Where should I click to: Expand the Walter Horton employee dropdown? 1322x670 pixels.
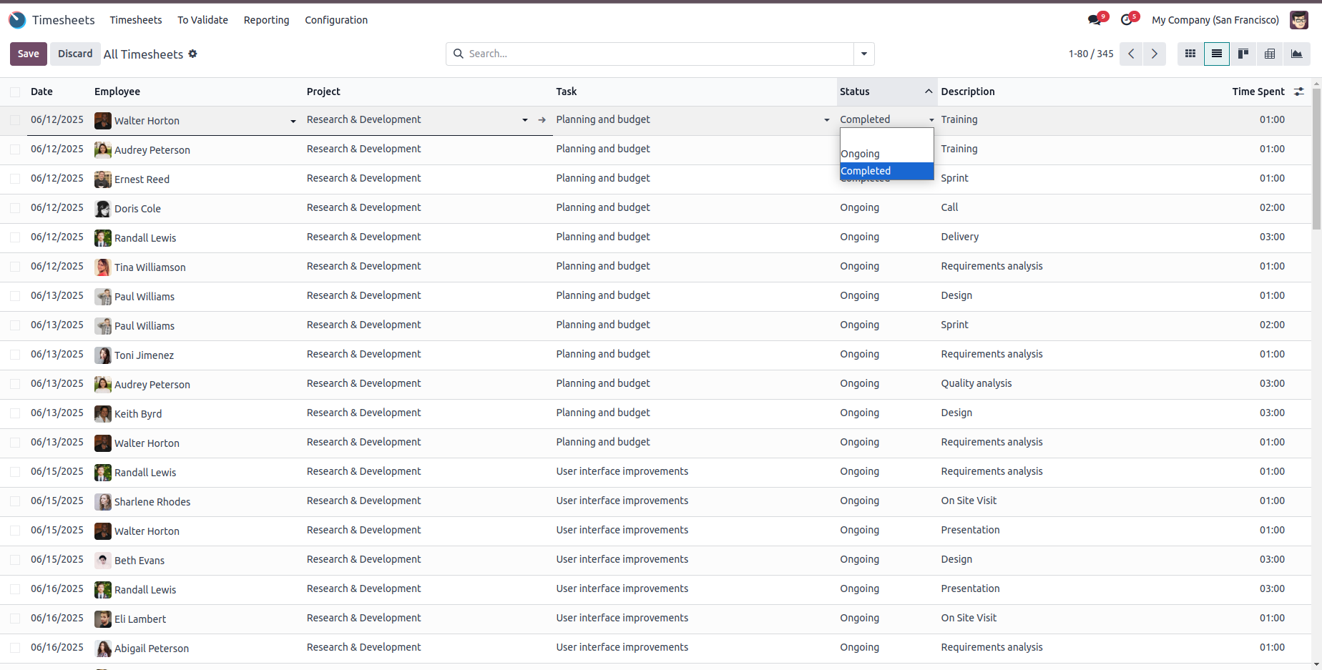coord(293,121)
